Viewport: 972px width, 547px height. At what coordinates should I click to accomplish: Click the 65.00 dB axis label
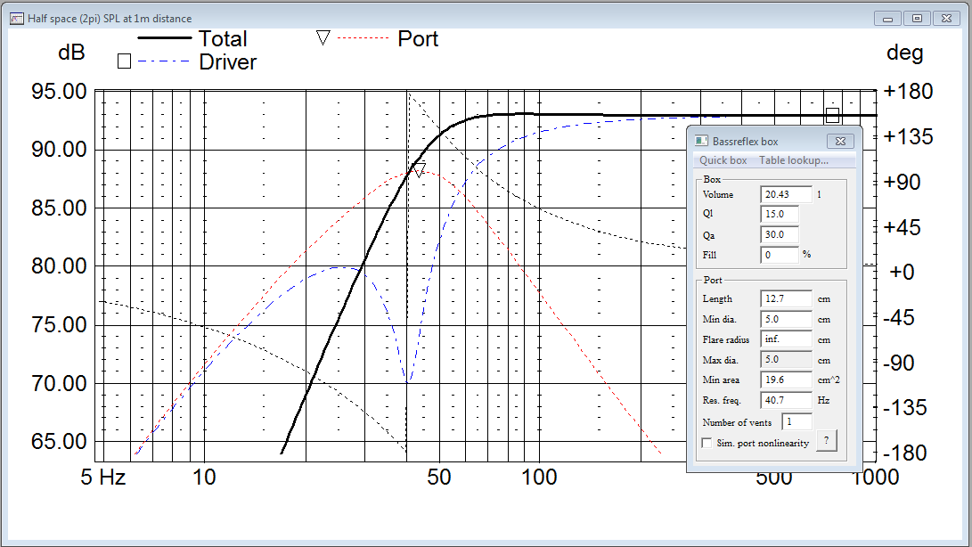pyautogui.click(x=60, y=442)
